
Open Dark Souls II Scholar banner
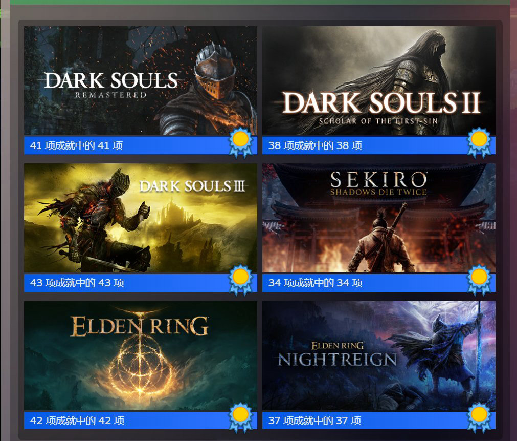pos(379,81)
